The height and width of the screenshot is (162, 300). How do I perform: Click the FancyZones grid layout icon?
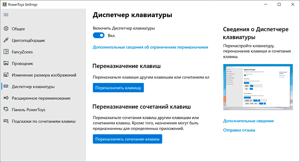click(6, 52)
